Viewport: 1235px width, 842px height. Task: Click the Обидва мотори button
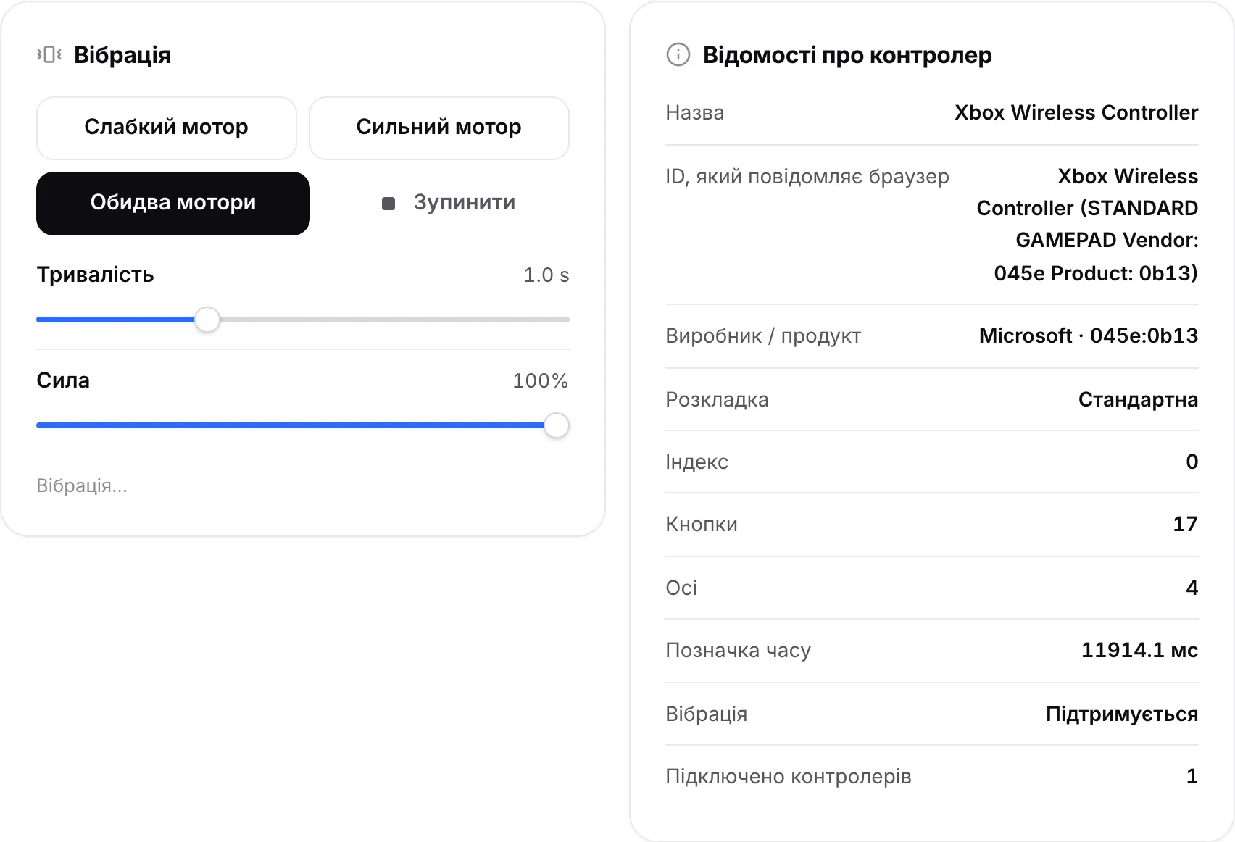173,203
